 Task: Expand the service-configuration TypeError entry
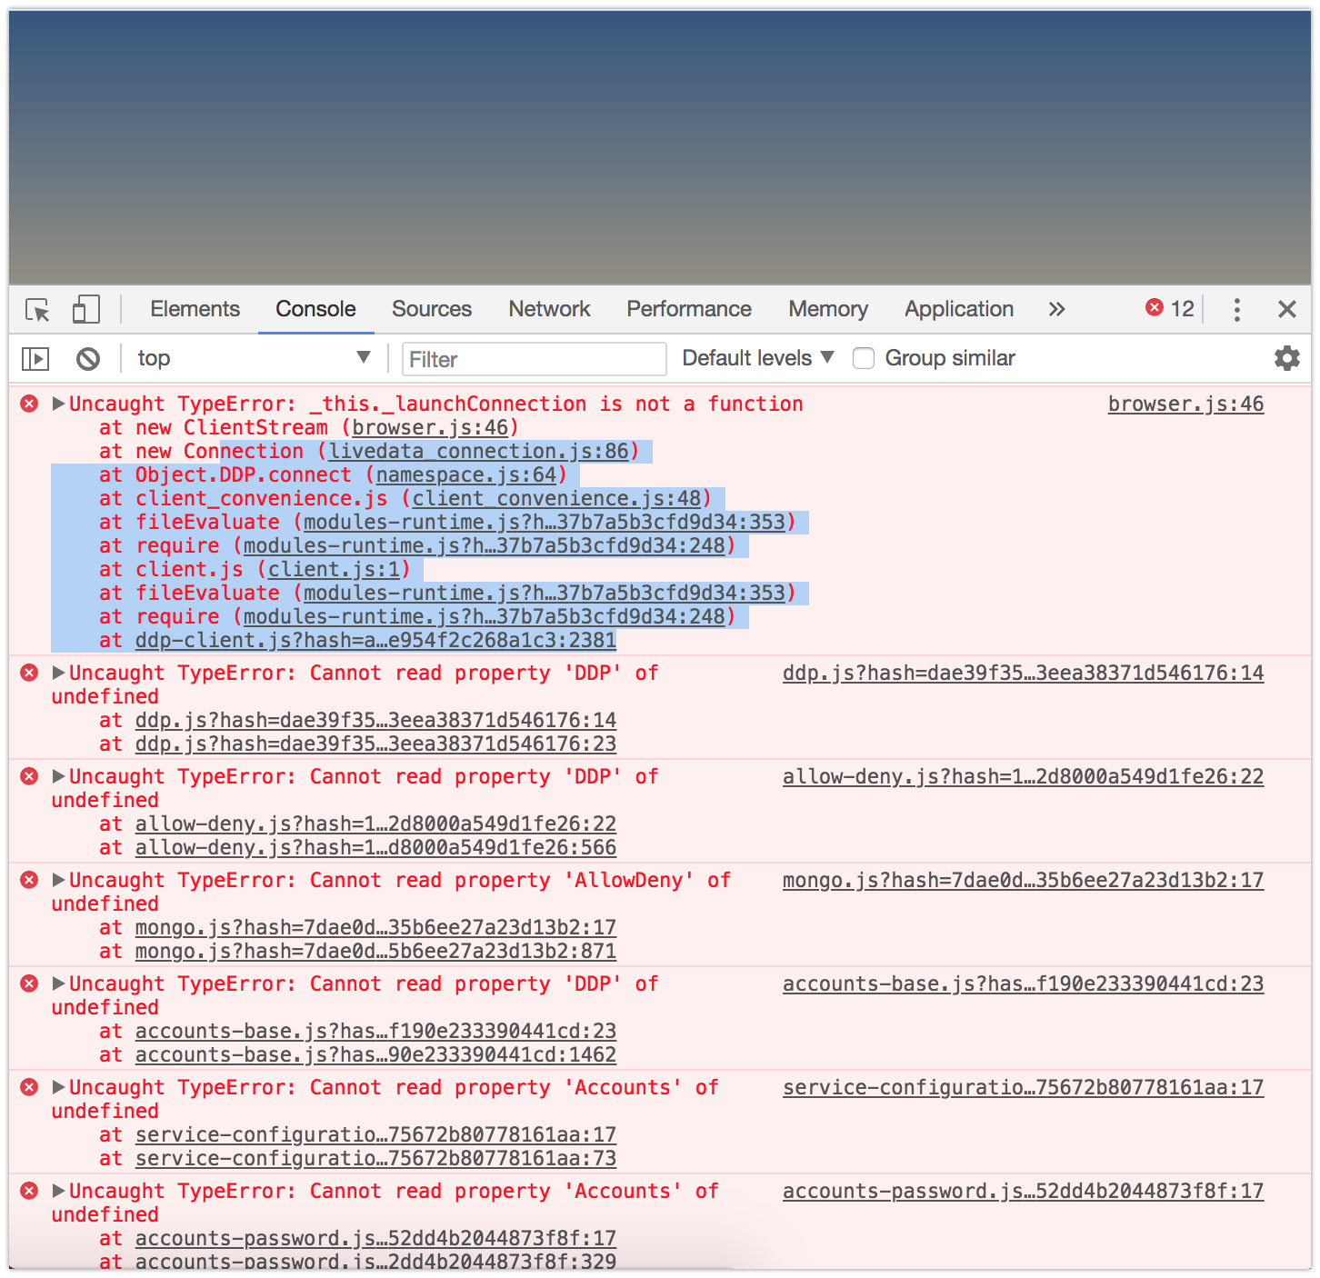tap(59, 1087)
